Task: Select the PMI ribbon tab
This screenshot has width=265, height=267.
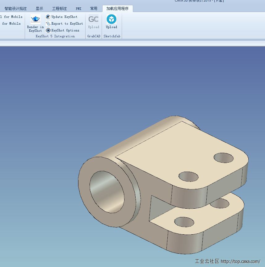Action: click(78, 9)
